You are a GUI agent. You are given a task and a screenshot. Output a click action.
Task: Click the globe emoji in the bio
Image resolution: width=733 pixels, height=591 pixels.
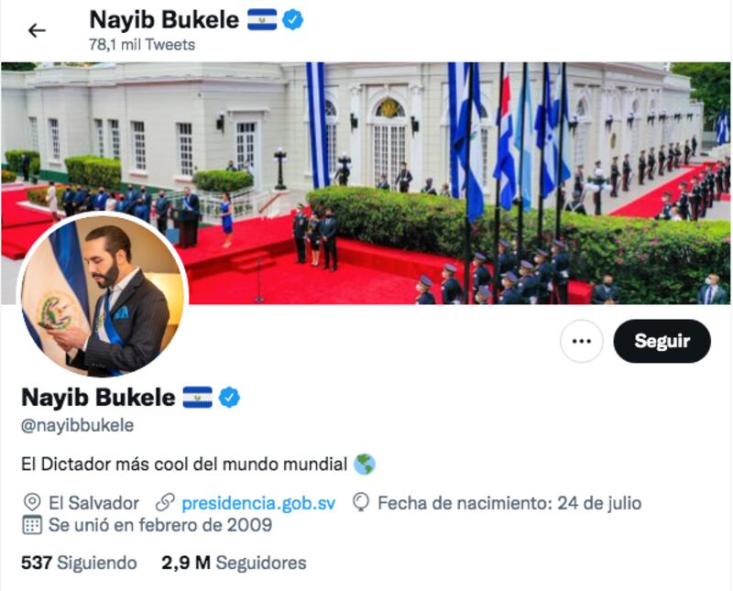click(364, 465)
